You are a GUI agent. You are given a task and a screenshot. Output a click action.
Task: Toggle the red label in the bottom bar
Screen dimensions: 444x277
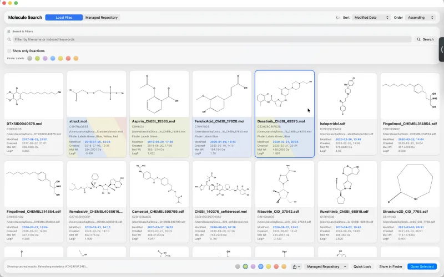(276, 266)
